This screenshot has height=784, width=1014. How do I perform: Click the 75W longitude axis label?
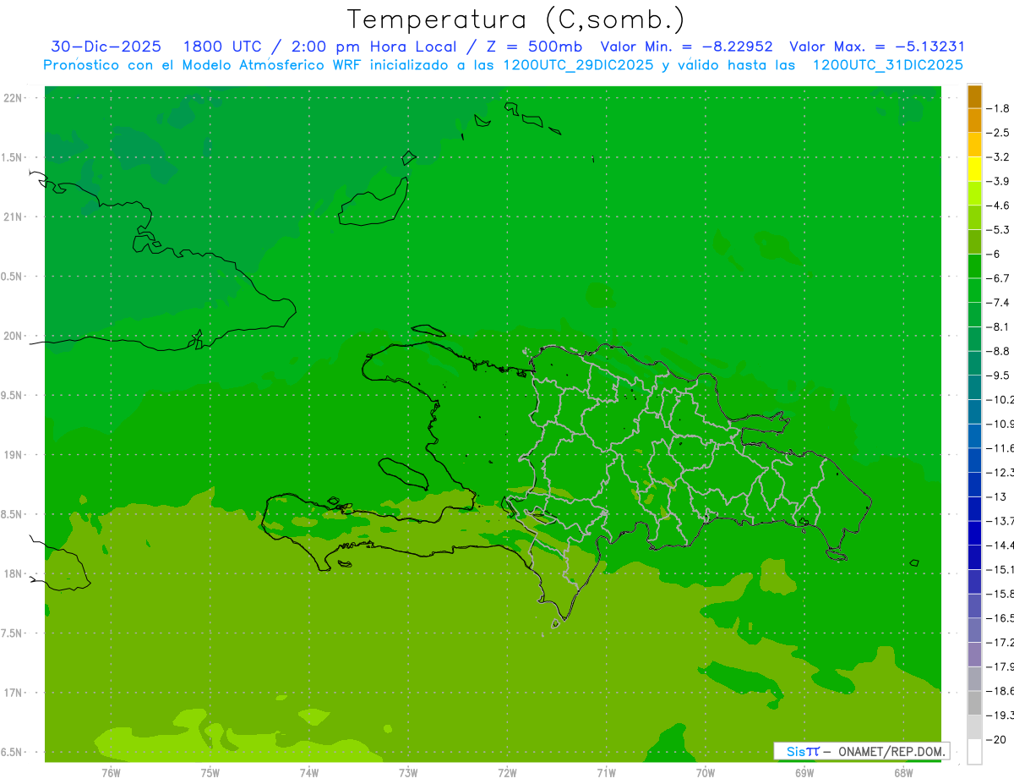(x=210, y=772)
